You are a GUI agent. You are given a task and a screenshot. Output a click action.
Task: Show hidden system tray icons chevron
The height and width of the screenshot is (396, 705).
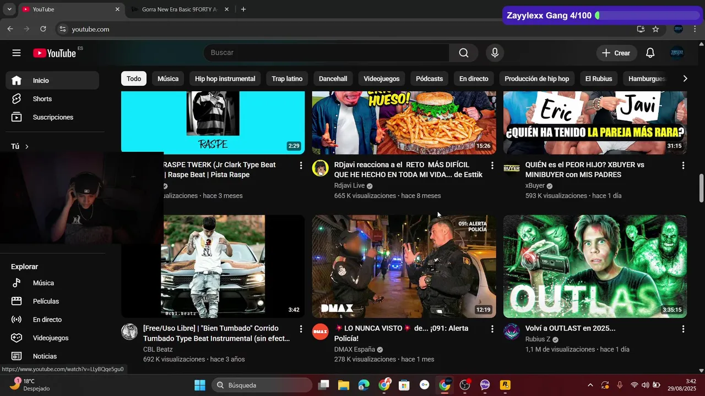click(590, 385)
